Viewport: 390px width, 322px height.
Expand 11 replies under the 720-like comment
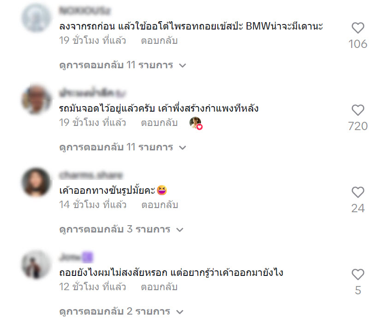tap(123, 147)
